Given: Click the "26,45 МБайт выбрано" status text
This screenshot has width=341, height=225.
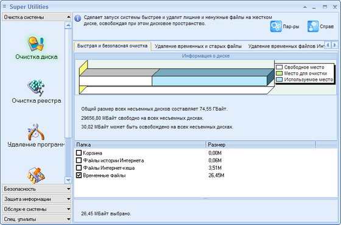Looking at the screenshot, I should (x=106, y=213).
